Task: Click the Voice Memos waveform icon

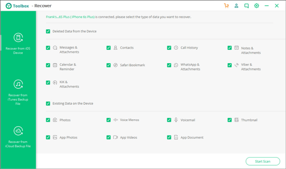Action: 116,120
